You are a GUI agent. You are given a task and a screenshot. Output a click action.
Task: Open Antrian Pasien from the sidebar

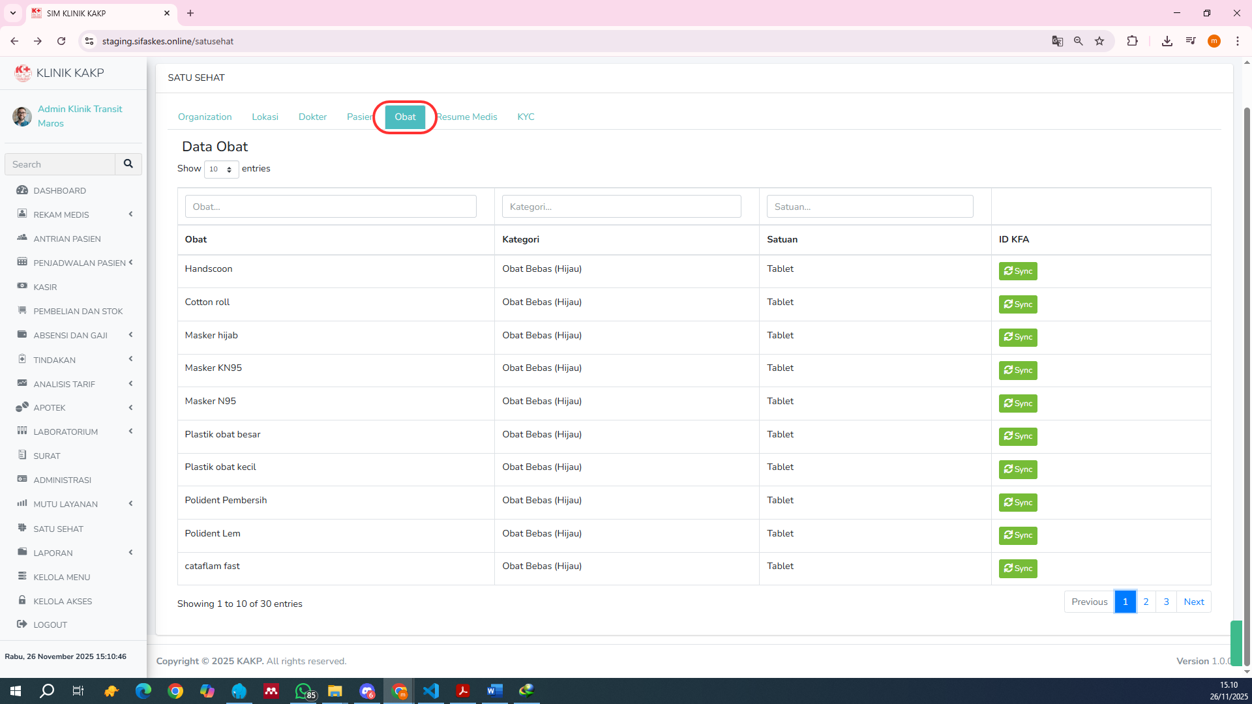67,239
